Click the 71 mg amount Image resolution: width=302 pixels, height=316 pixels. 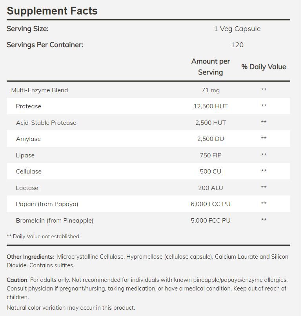pyautogui.click(x=210, y=90)
